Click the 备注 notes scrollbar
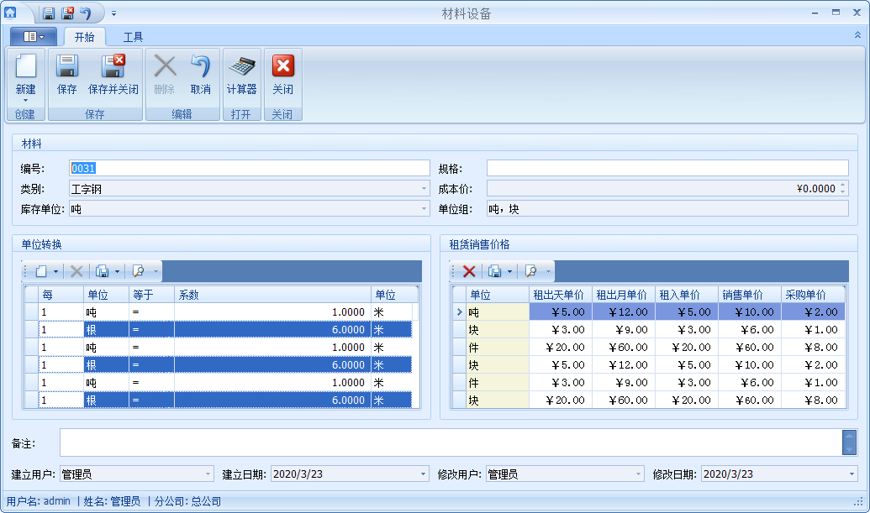The width and height of the screenshot is (870, 513). 849,442
